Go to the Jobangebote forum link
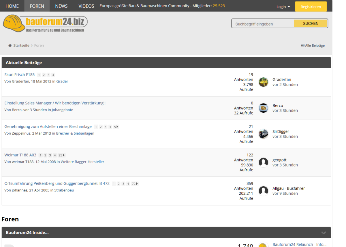 63,110
